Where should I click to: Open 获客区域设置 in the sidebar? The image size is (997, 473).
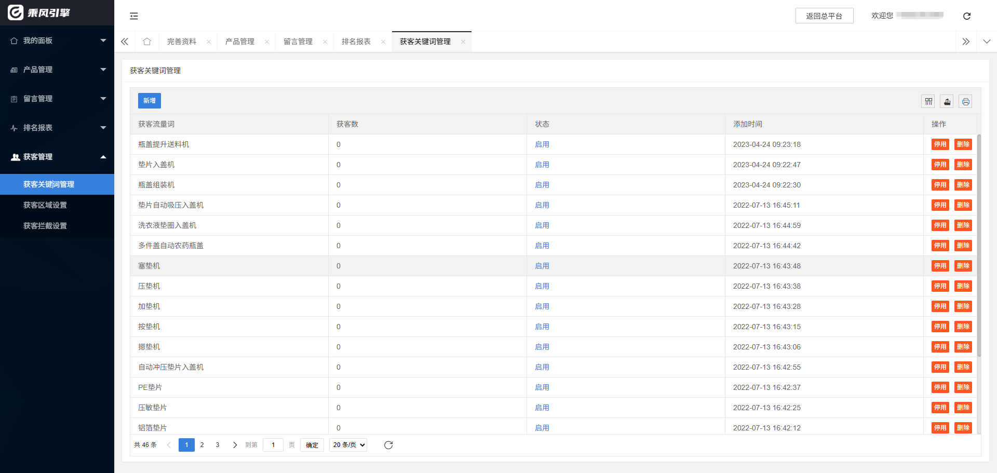tap(45, 205)
